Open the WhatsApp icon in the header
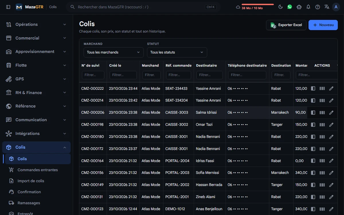The height and width of the screenshot is (215, 344). point(290,7)
